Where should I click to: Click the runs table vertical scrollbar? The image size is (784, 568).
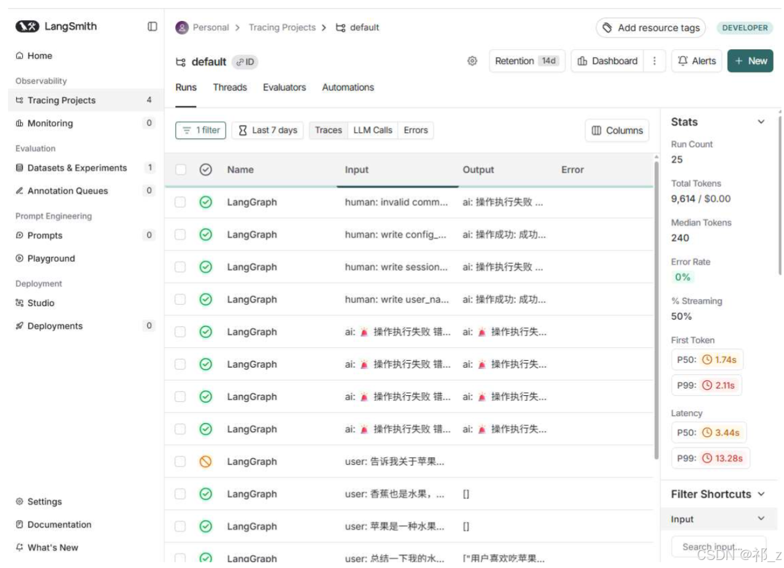click(x=656, y=309)
